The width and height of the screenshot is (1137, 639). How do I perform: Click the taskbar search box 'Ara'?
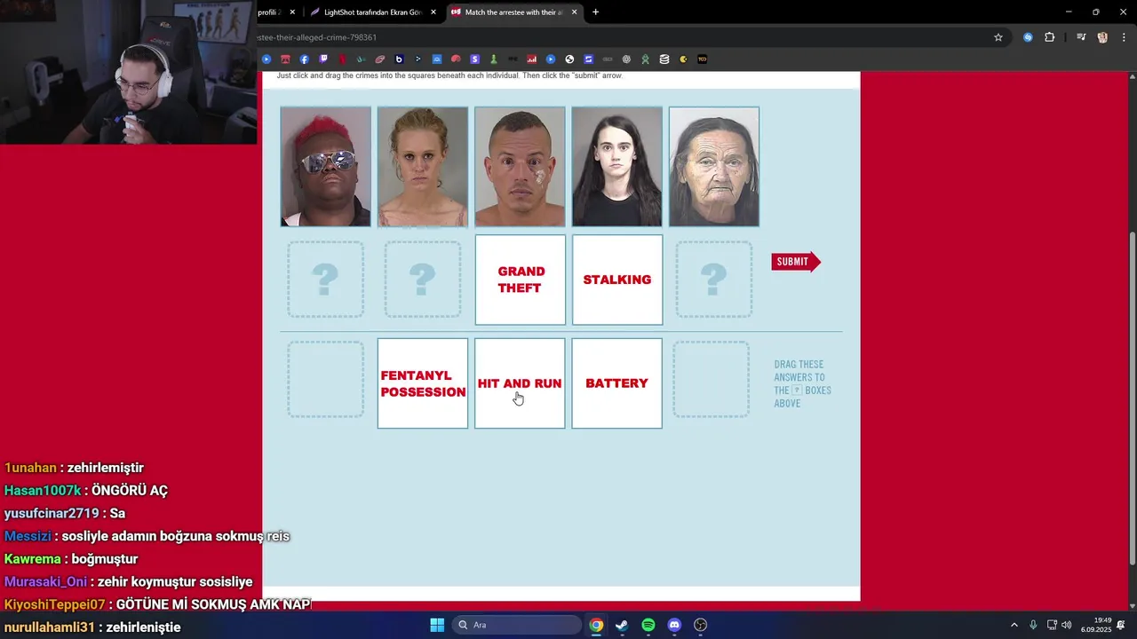(517, 625)
